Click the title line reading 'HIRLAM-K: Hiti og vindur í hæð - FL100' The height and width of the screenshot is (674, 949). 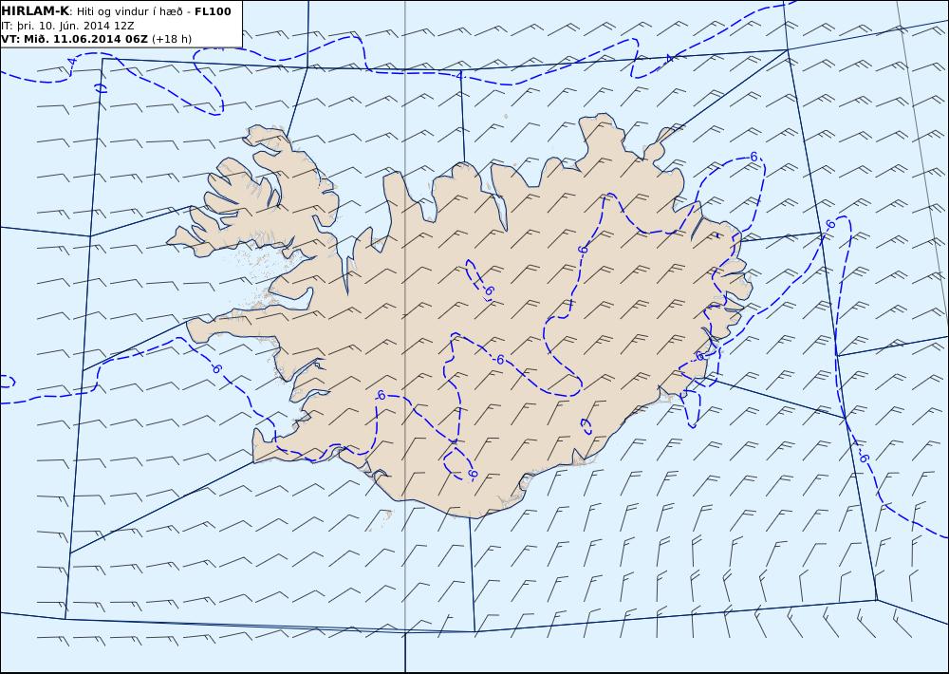(116, 11)
